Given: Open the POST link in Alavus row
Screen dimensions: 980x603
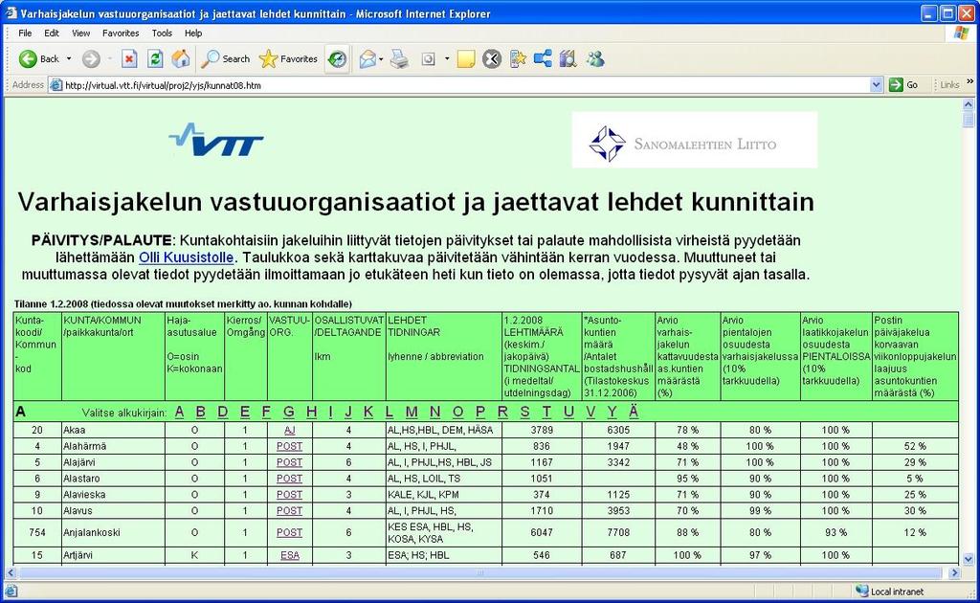Looking at the screenshot, I should [289, 510].
